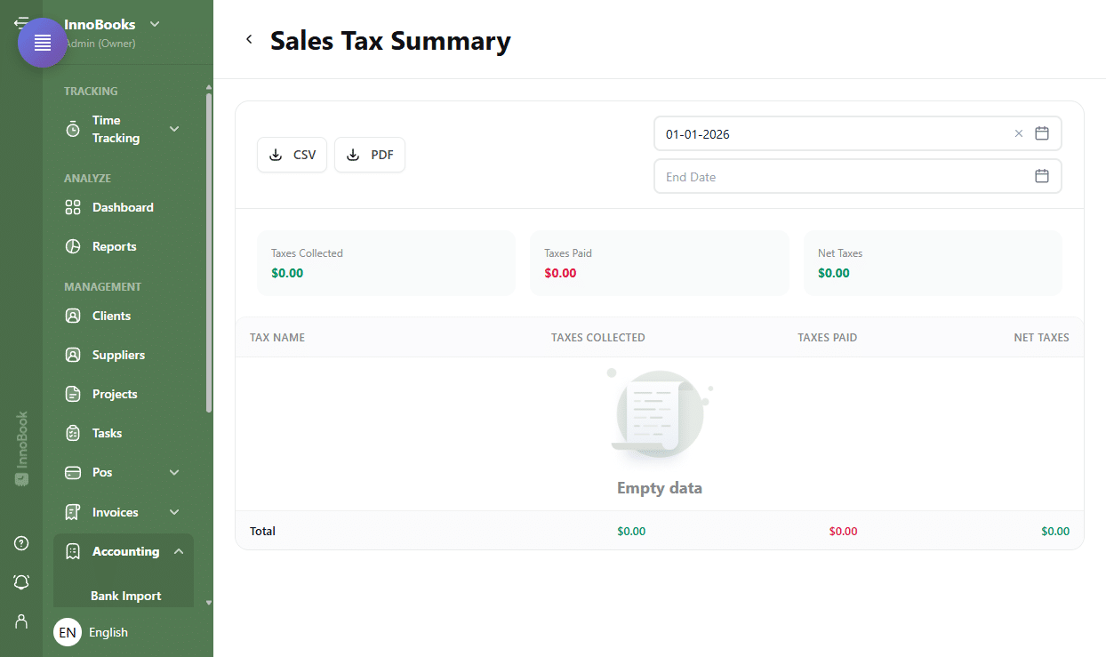Click the Time Tracking stopwatch icon
Screen dimensions: 1106x657
tap(73, 129)
